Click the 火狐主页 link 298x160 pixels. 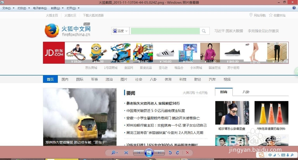52,15
